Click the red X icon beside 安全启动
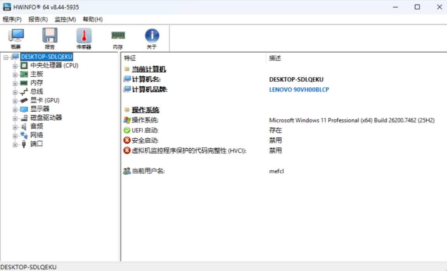Image resolution: width=447 pixels, height=271 pixels. [x=127, y=140]
